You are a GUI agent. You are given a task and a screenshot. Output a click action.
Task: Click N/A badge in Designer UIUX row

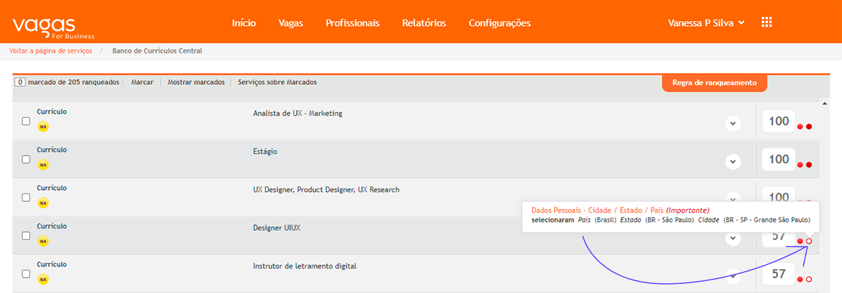(x=43, y=241)
